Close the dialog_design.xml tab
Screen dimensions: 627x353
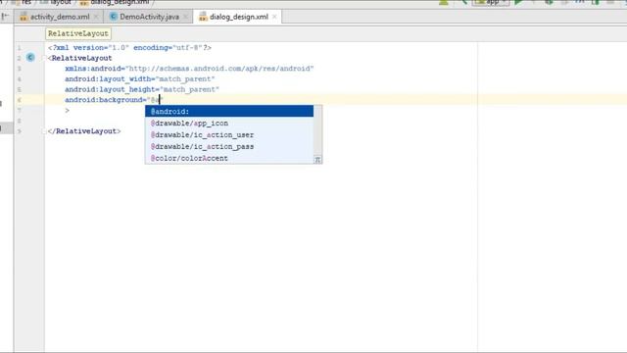[x=274, y=17]
